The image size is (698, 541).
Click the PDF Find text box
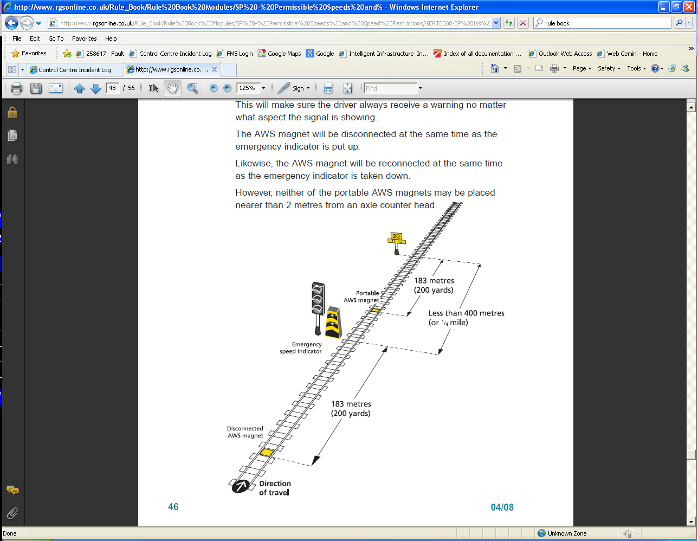[390, 88]
